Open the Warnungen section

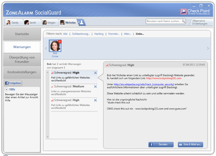tap(22, 47)
